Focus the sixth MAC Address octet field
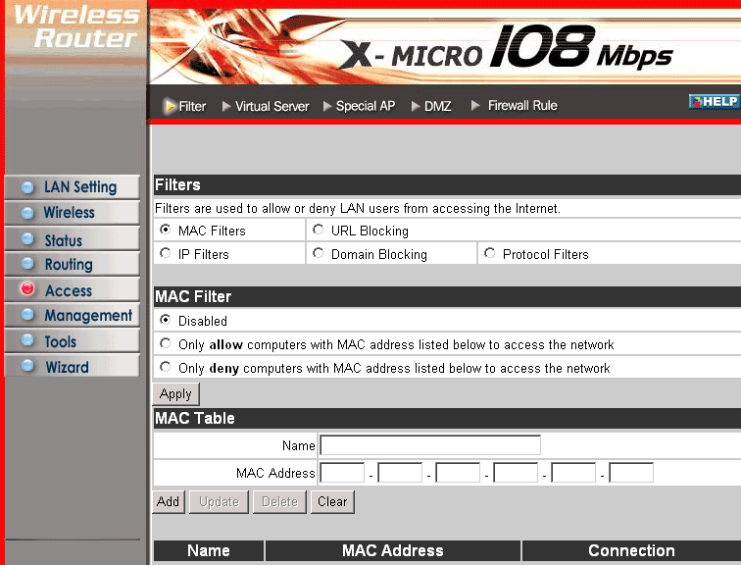Image resolution: width=741 pixels, height=565 pixels. [631, 473]
